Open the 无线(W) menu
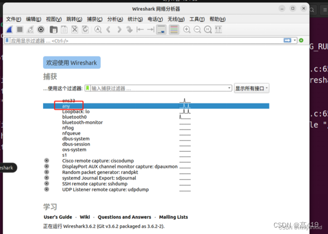Viewport: 328px width, 234px height. click(176, 19)
